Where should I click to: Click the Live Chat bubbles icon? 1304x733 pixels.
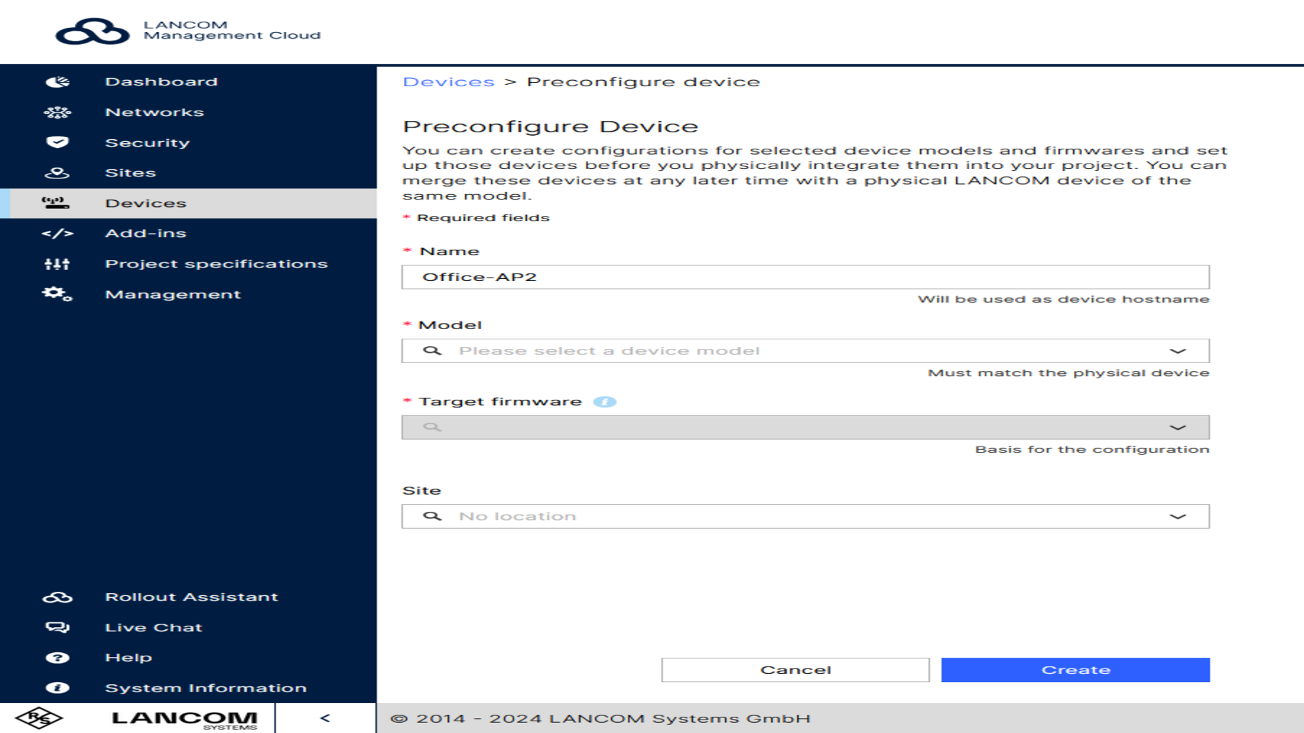(57, 628)
